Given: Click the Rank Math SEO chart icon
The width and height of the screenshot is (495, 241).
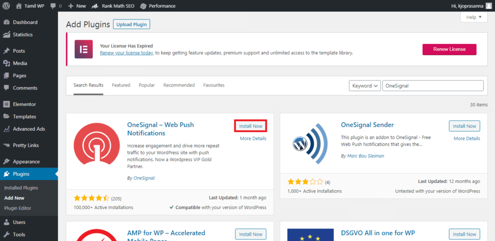Looking at the screenshot, I should (x=95, y=6).
